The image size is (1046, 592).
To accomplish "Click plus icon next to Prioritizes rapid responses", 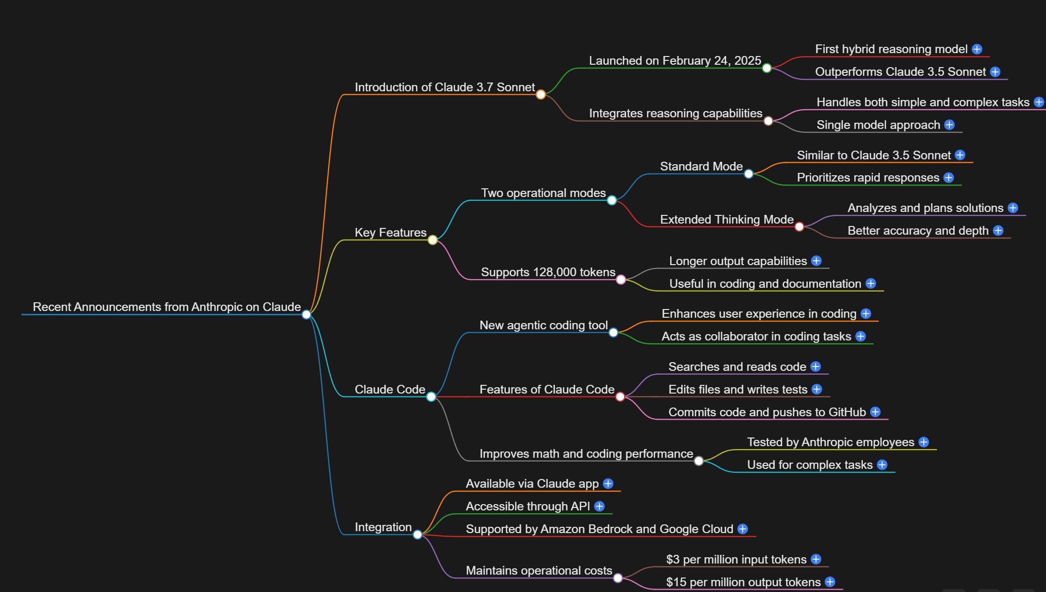I will pos(949,178).
